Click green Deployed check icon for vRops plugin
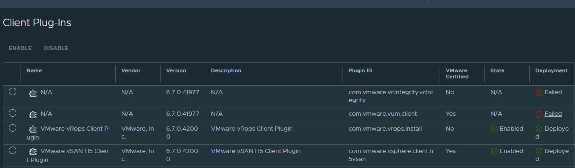Screen dimensions: 575x168 pos(539,129)
